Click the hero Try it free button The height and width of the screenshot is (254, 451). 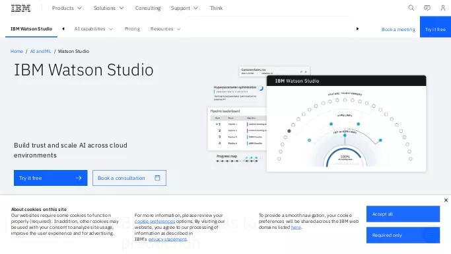pyautogui.click(x=51, y=178)
